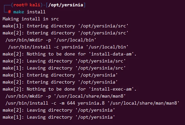Image resolution: width=185 pixels, height=125 pixels.
Task: Click the /opt/yersinia path in prompt brackets
Action: coord(66,5)
